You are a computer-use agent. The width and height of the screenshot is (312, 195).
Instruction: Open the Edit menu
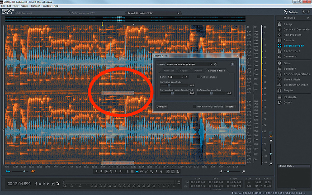tap(9, 6)
